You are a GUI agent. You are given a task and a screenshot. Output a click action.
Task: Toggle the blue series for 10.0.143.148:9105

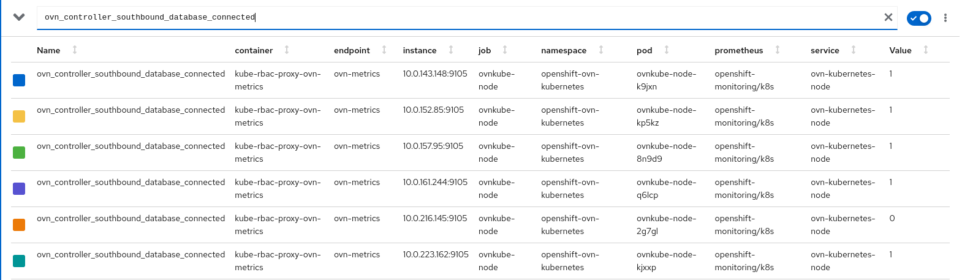[19, 80]
